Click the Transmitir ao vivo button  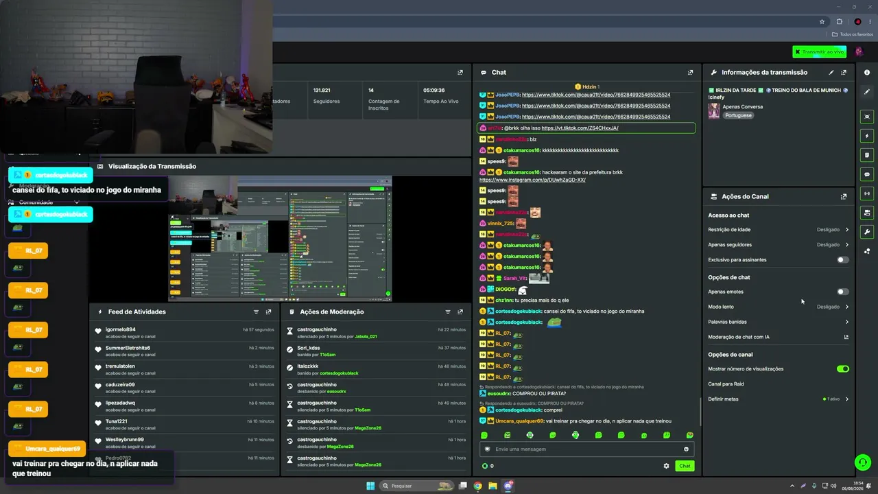[x=819, y=52]
